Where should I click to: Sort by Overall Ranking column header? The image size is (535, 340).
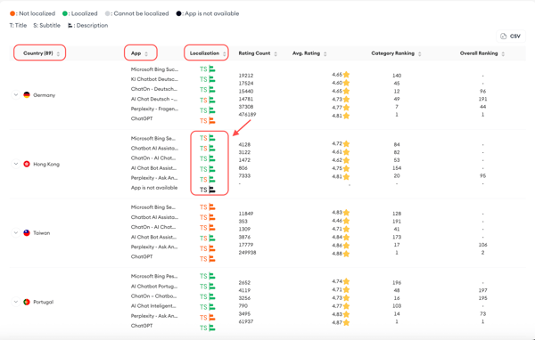point(482,53)
